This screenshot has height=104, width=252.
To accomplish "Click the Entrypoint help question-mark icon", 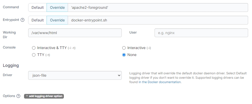I will tap(22, 20).
